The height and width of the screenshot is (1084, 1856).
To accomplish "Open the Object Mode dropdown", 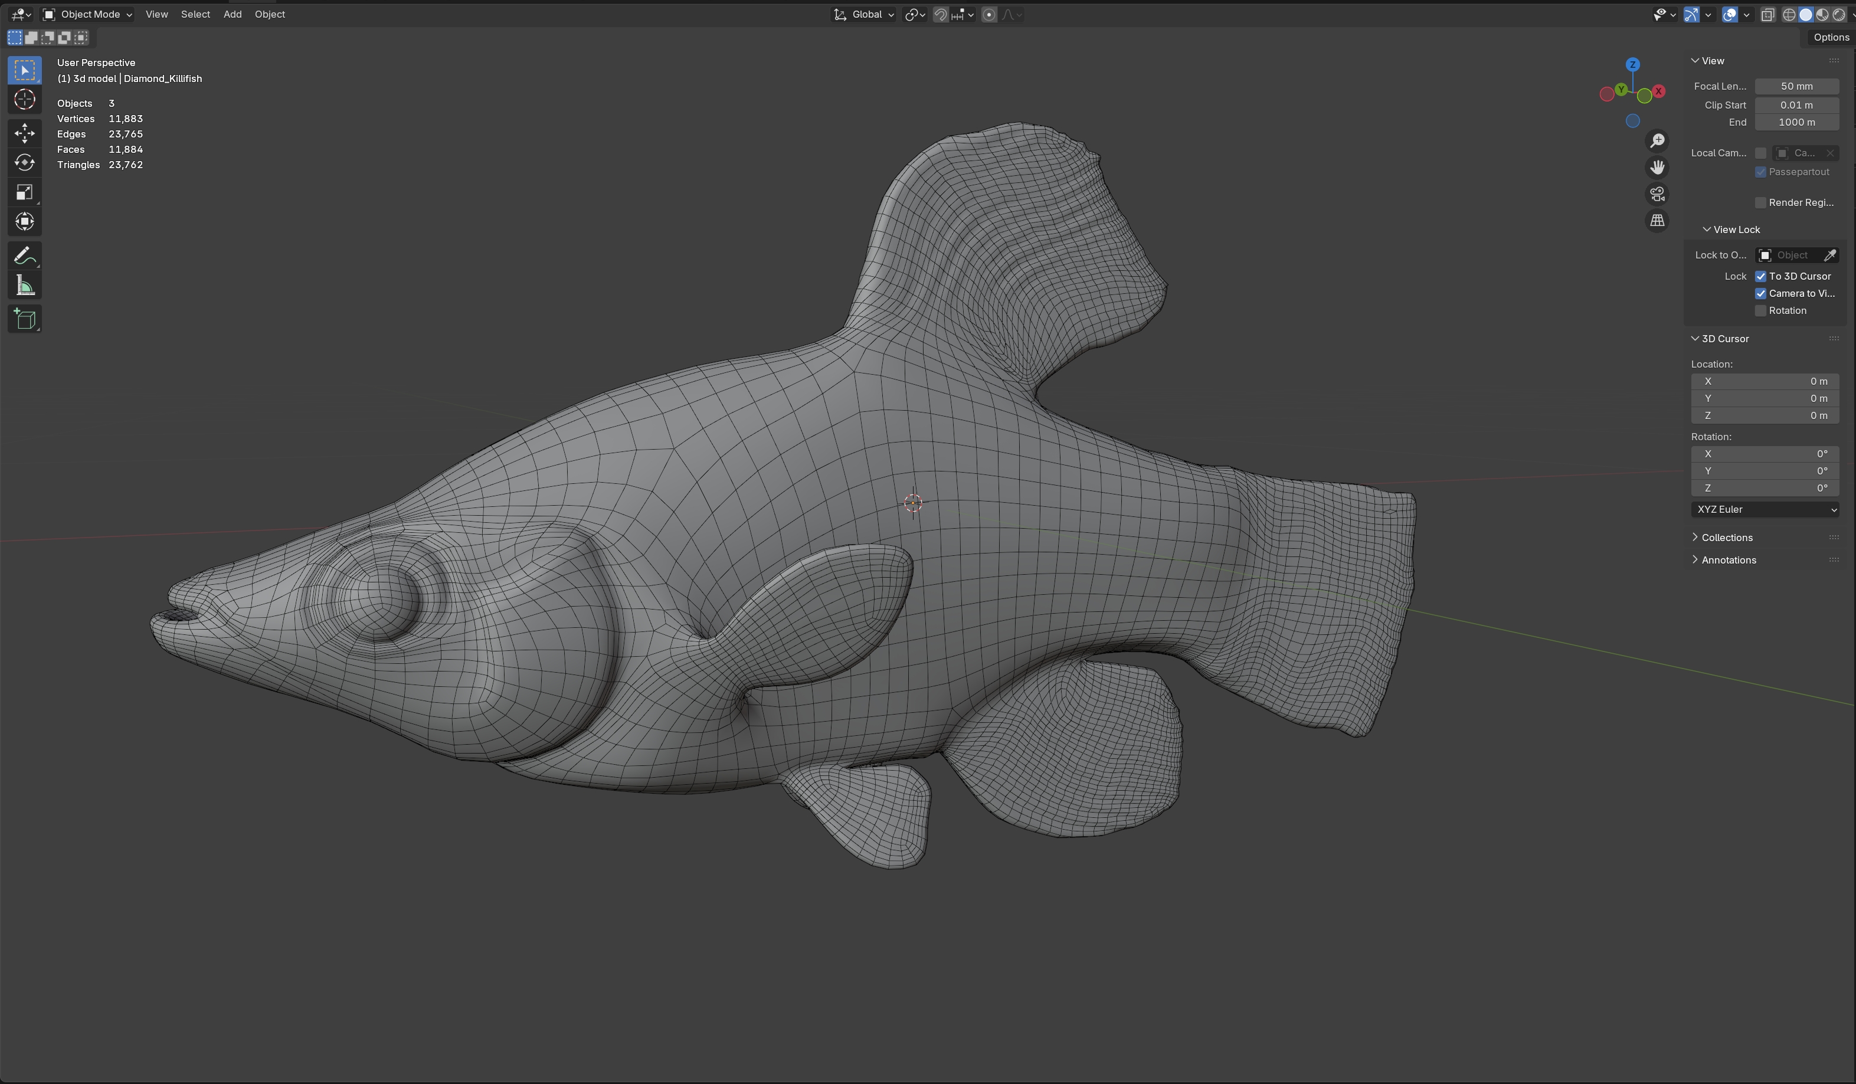I will tap(88, 14).
